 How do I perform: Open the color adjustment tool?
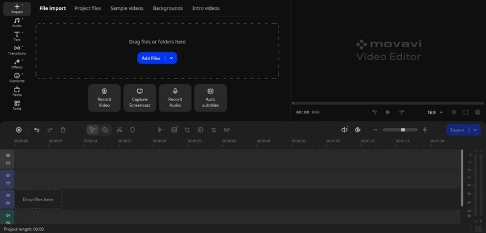click(201, 130)
